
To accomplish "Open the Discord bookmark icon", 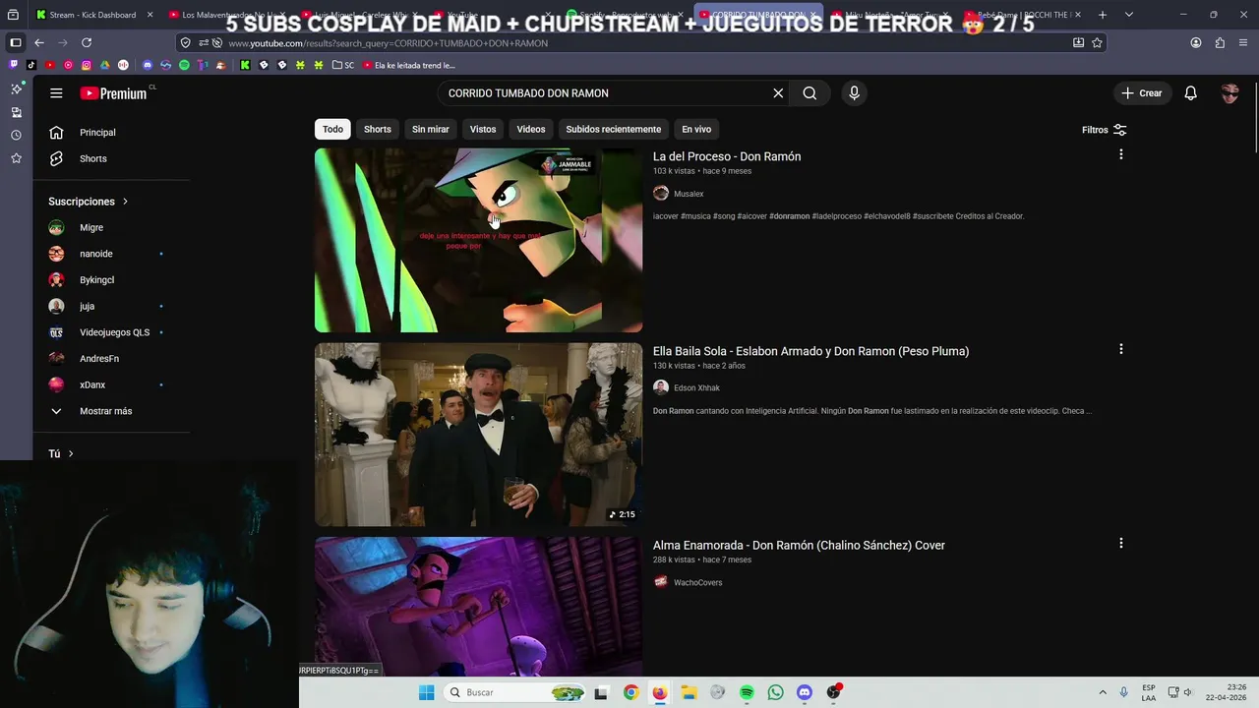I will [148, 65].
